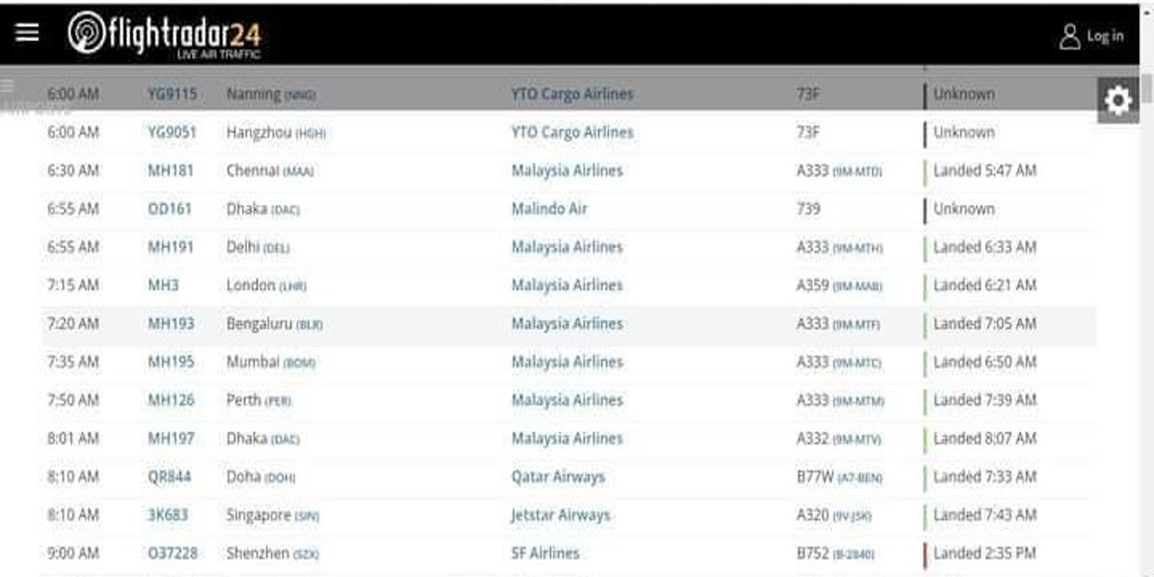Open flight QR844 link

pyautogui.click(x=169, y=477)
